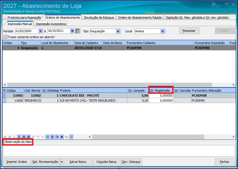Click Qt. Registrada cell for AJI-NO-MOTO
Screen dimensions: 238x169
[161, 101]
